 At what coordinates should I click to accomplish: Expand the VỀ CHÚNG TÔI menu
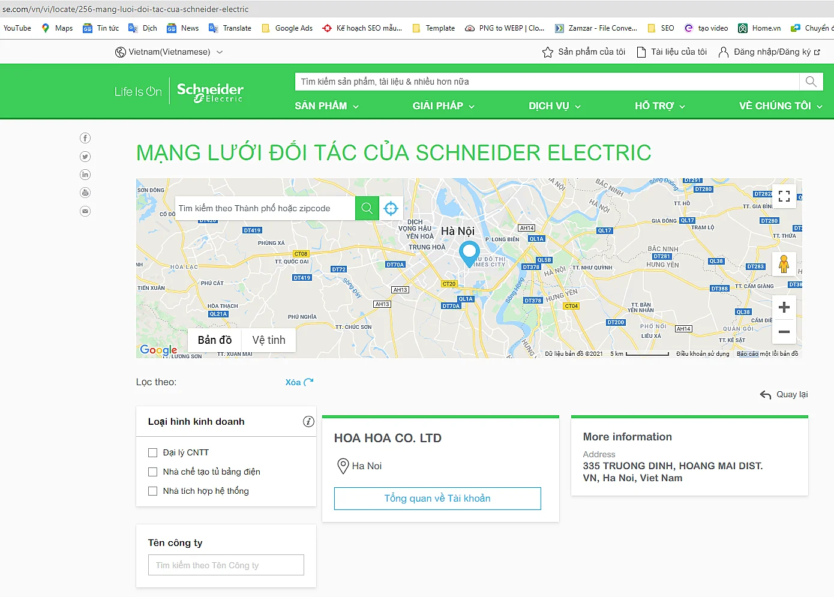[x=781, y=106]
